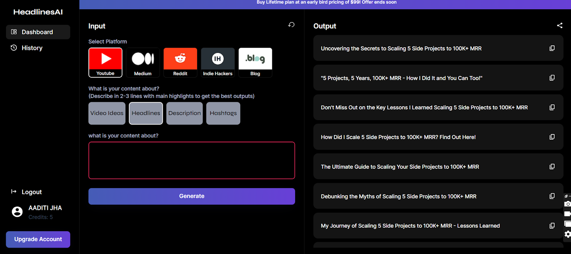The height and width of the screenshot is (254, 571).
Task: Open the Dashboard page in sidebar
Action: (x=38, y=32)
